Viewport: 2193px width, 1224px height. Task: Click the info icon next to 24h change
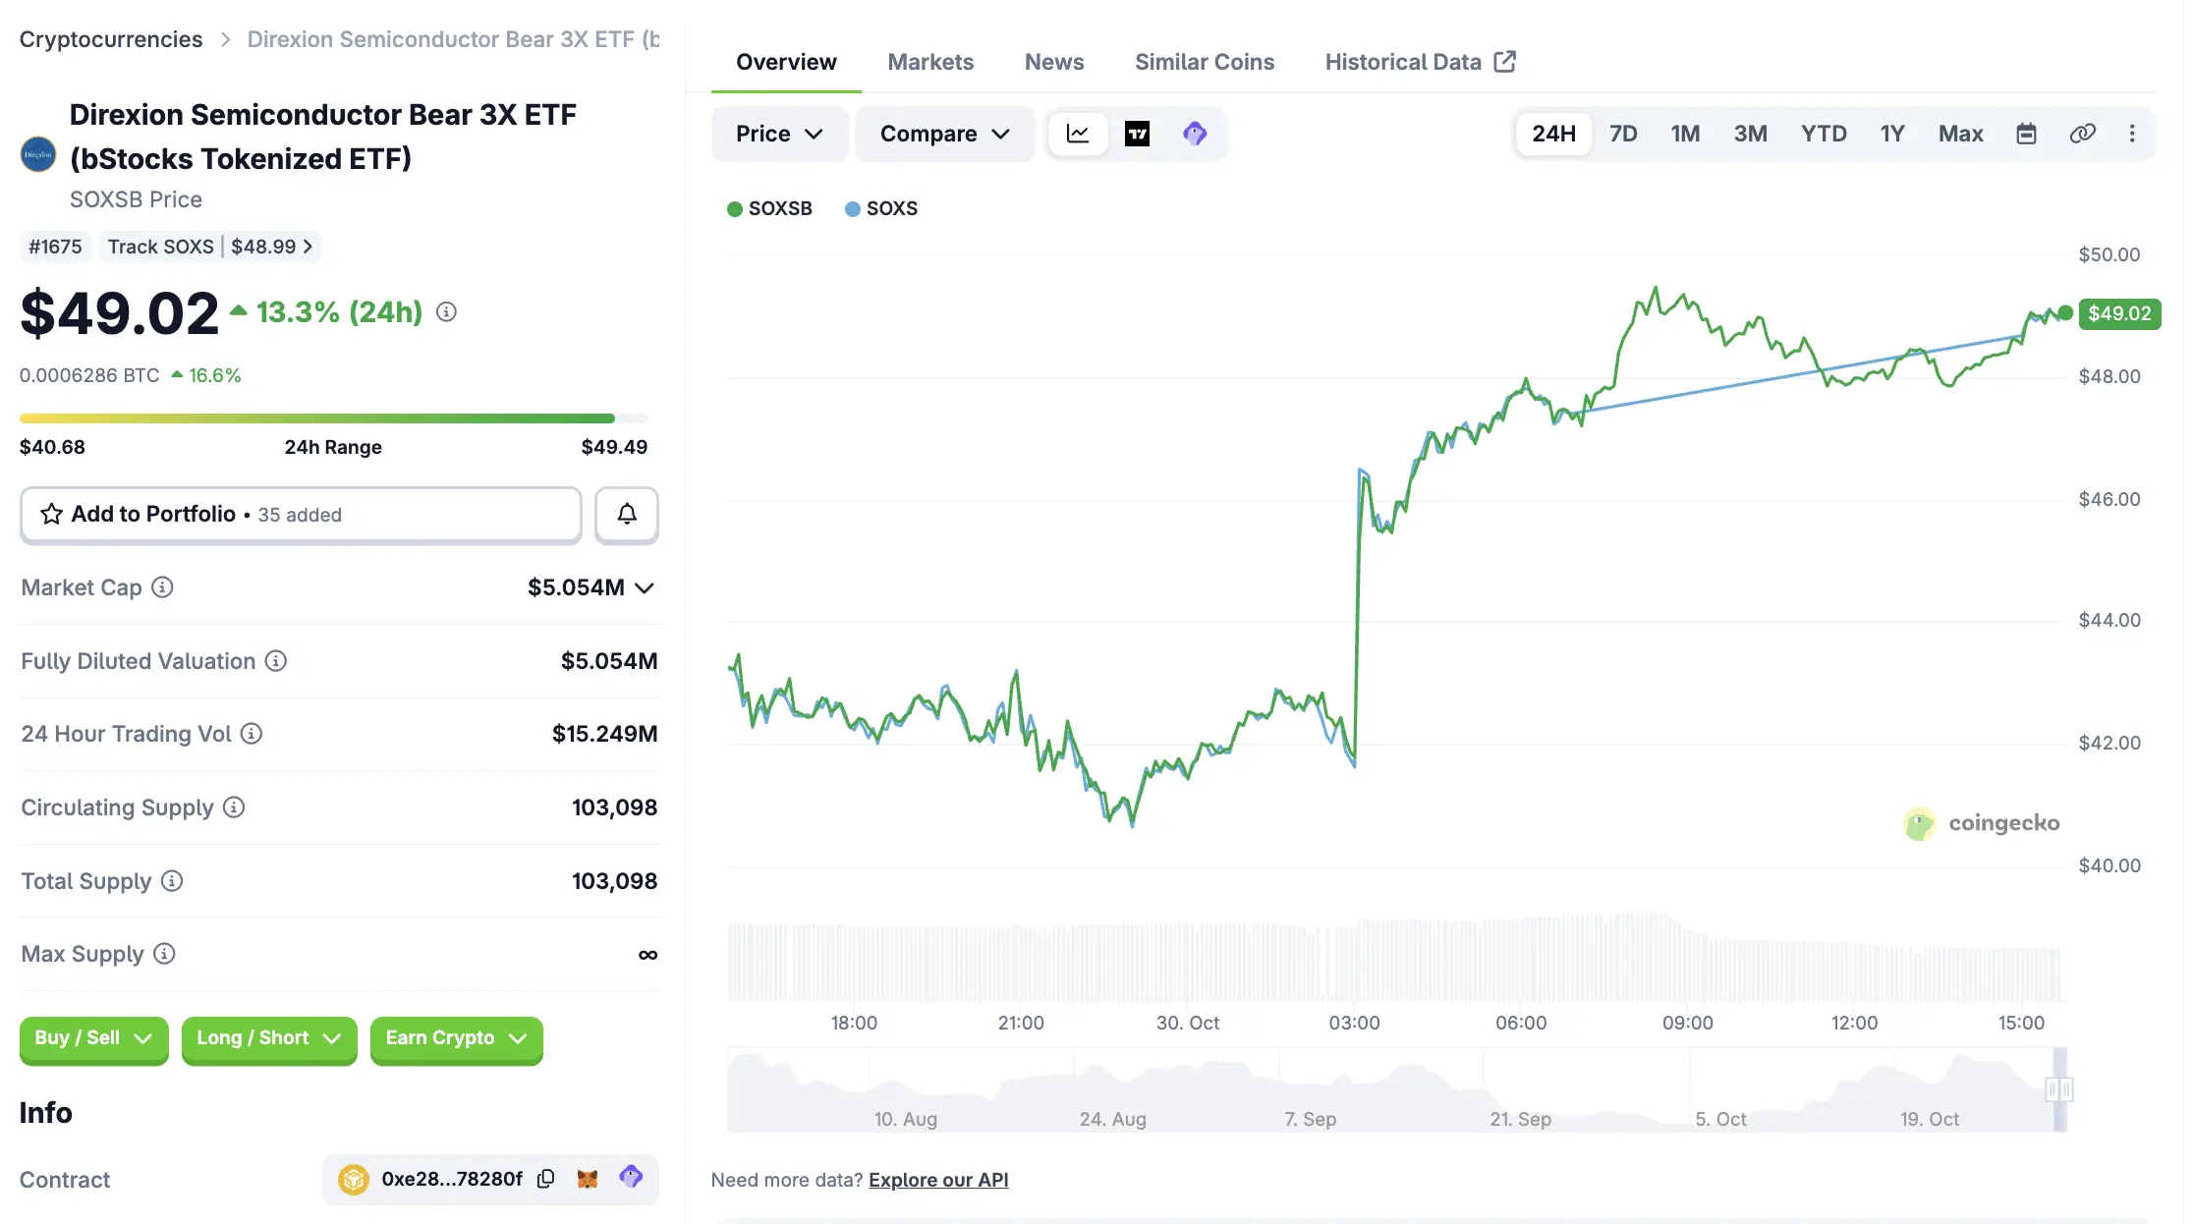[x=446, y=312]
